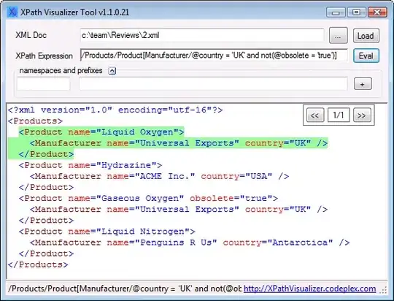Click the resize grip in status bar corner

[383, 290]
